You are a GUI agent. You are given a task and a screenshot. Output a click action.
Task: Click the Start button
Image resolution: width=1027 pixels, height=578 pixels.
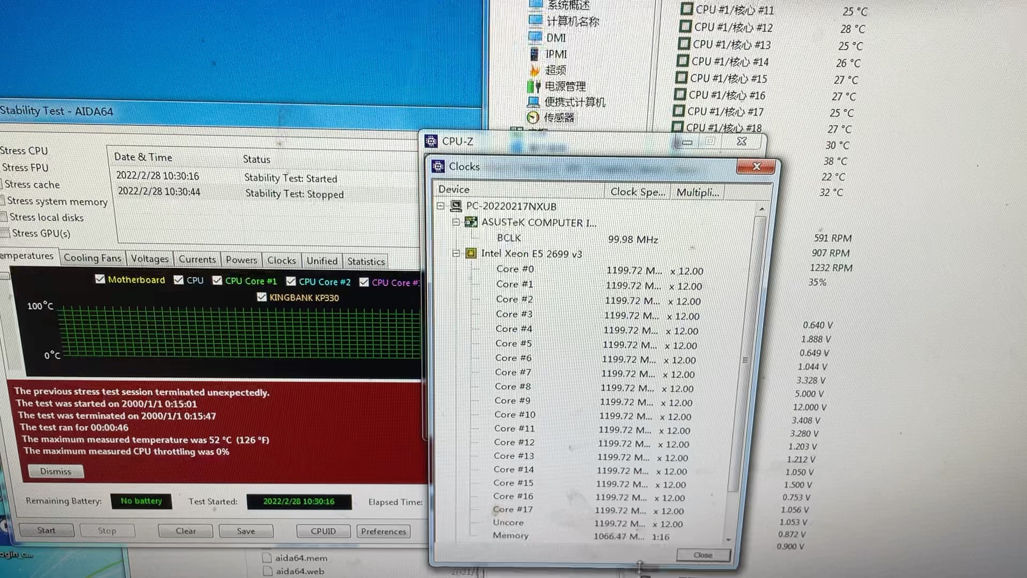click(46, 530)
